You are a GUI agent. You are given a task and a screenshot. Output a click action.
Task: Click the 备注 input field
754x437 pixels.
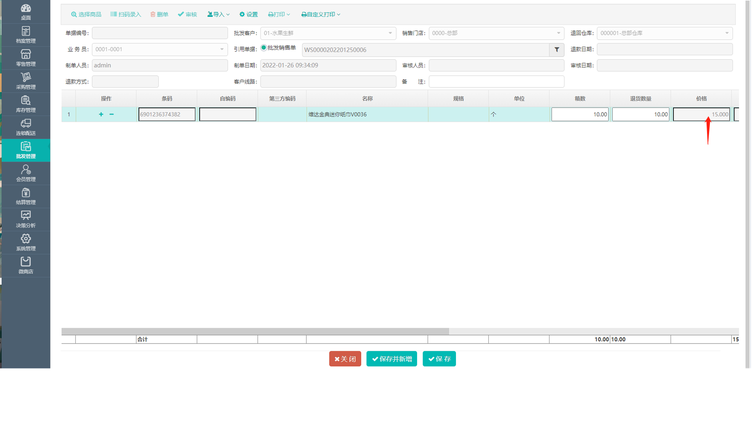pyautogui.click(x=496, y=82)
